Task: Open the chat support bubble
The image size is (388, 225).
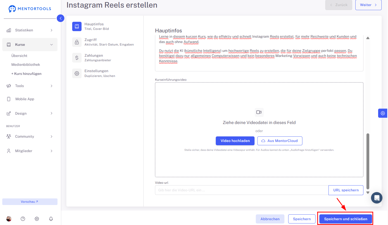Action: 377,198
